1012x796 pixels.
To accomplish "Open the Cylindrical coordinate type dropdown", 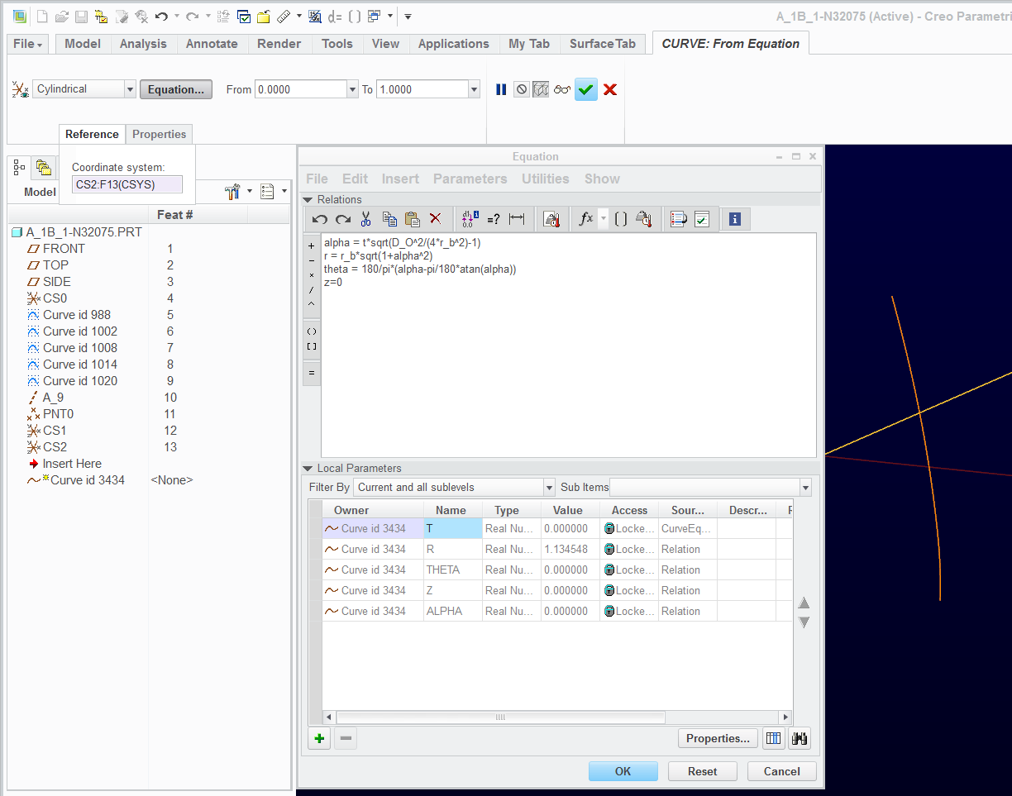I will point(132,88).
